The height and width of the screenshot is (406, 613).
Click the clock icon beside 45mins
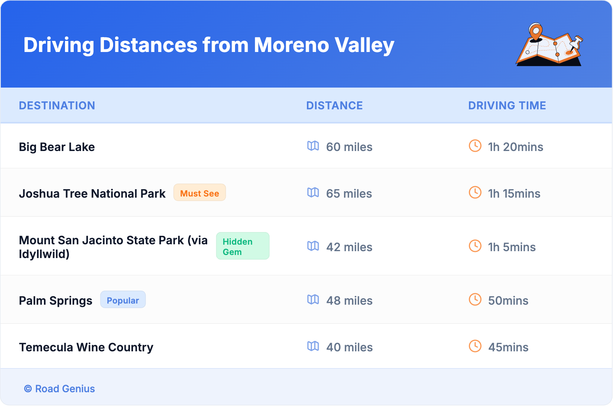point(475,346)
